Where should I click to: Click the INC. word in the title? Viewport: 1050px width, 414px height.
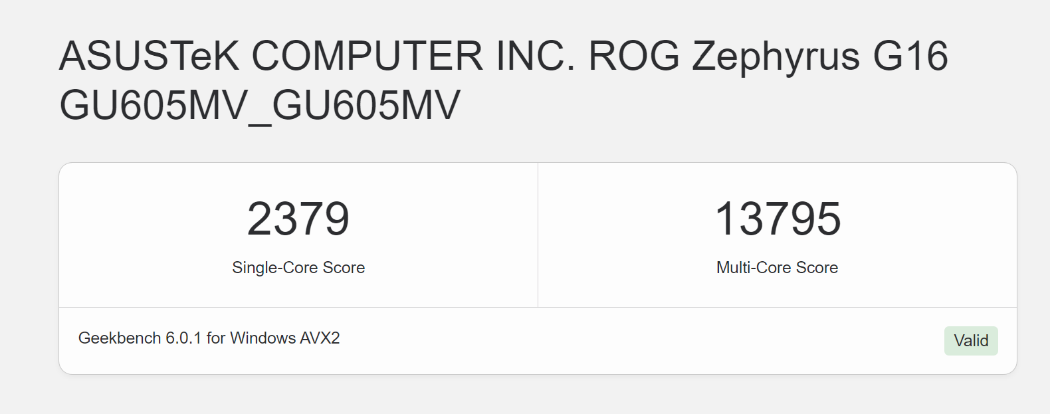[x=536, y=56]
